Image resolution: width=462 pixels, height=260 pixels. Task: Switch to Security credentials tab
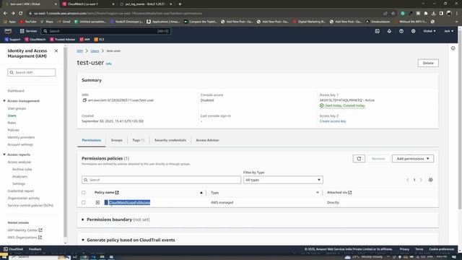coord(170,140)
